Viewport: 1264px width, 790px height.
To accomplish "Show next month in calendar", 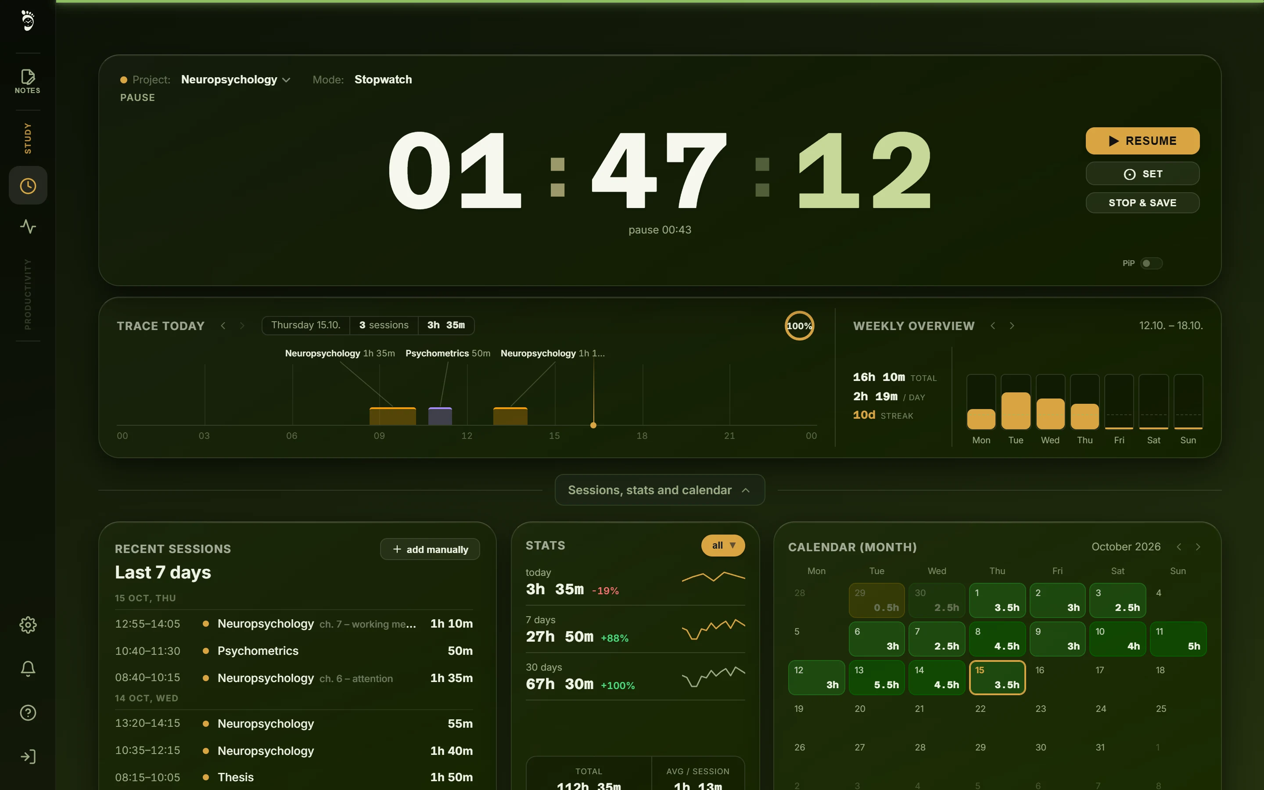I will 1198,546.
